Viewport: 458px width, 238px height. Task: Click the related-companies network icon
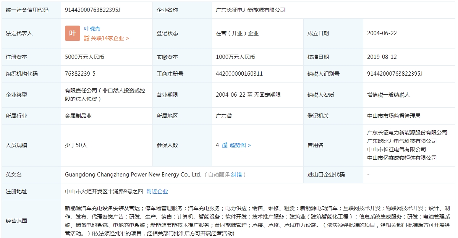coord(87,38)
